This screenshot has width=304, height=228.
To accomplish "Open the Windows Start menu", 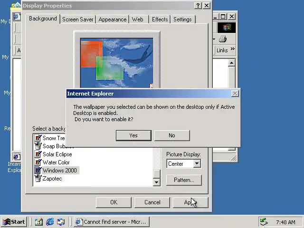I will click(x=14, y=222).
